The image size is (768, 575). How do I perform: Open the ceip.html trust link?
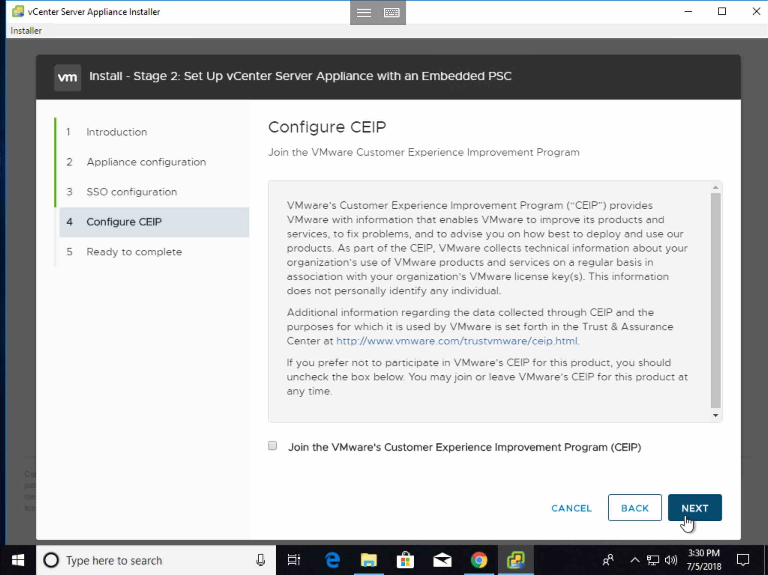click(457, 341)
